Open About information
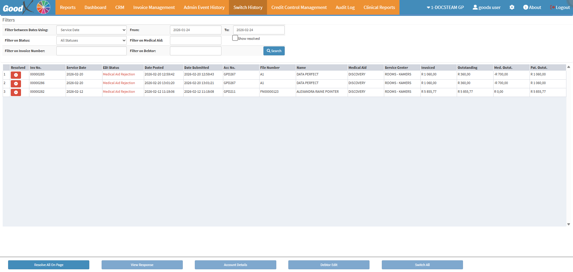The height and width of the screenshot is (272, 573). point(532,7)
